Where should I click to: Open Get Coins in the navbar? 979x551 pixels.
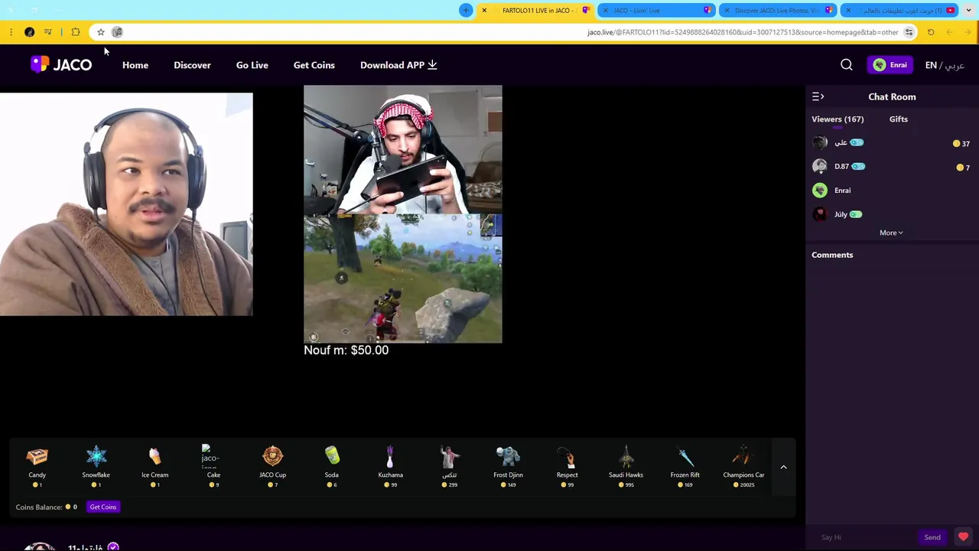coord(314,65)
